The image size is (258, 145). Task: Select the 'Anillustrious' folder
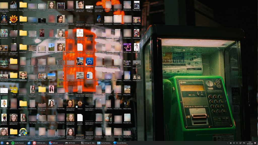[x=14, y=133]
